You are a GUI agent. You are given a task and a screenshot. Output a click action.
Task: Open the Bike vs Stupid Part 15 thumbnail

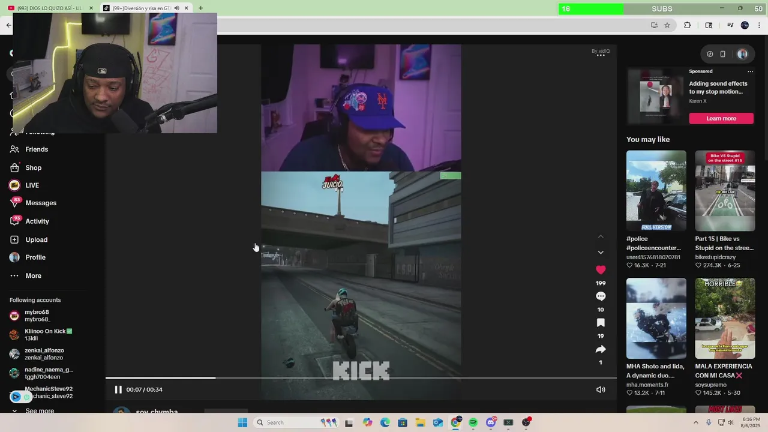coord(725,191)
